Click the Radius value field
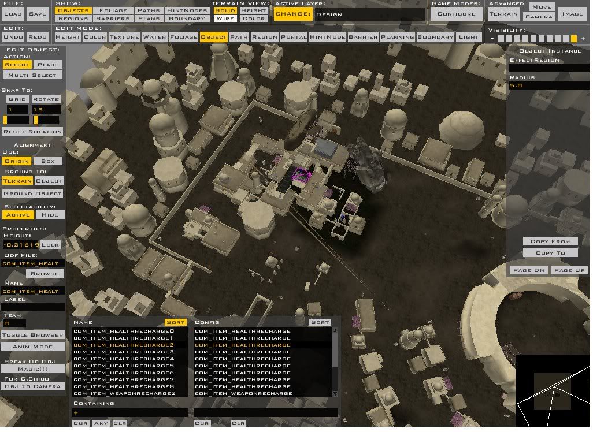Image resolution: width=593 pixels, height=432 pixels. tap(548, 85)
